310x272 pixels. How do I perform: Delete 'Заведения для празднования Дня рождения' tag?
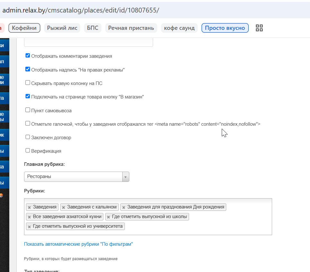pyautogui.click(x=124, y=207)
